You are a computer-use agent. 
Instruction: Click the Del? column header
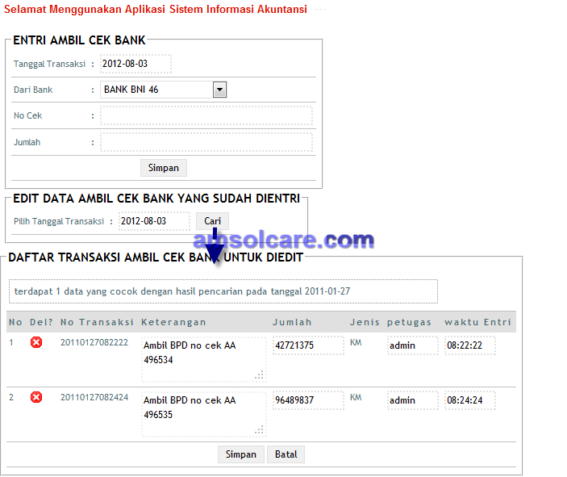(41, 322)
